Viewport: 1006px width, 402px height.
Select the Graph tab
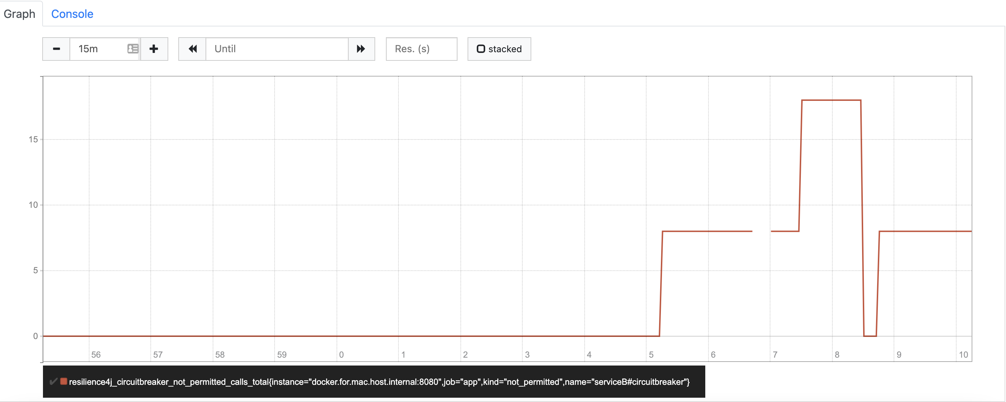(x=20, y=14)
